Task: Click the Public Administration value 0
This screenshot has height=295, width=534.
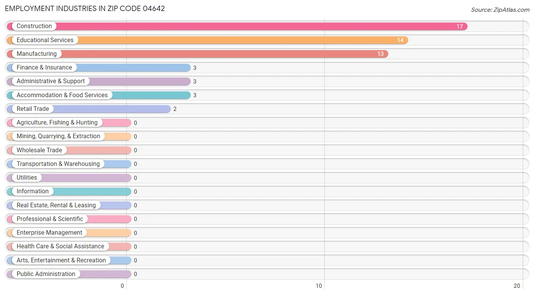Action: [x=136, y=274]
